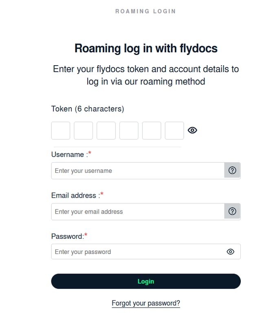
Task: Focus the 'Enter your username' field
Action: pos(138,171)
